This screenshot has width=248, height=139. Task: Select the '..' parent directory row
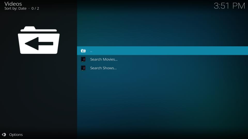162,51
